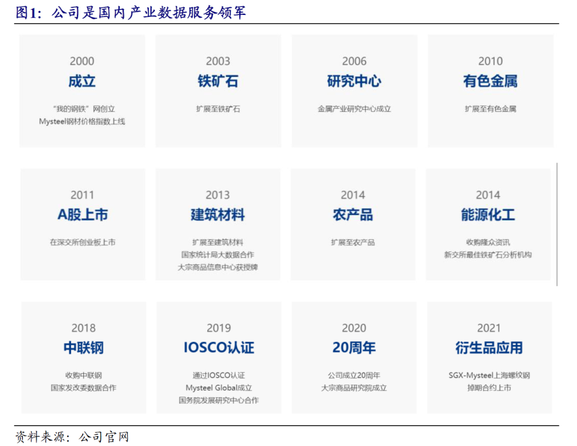
Task: Click the text 在深交所创业板上市
Action: pyautogui.click(x=83, y=242)
